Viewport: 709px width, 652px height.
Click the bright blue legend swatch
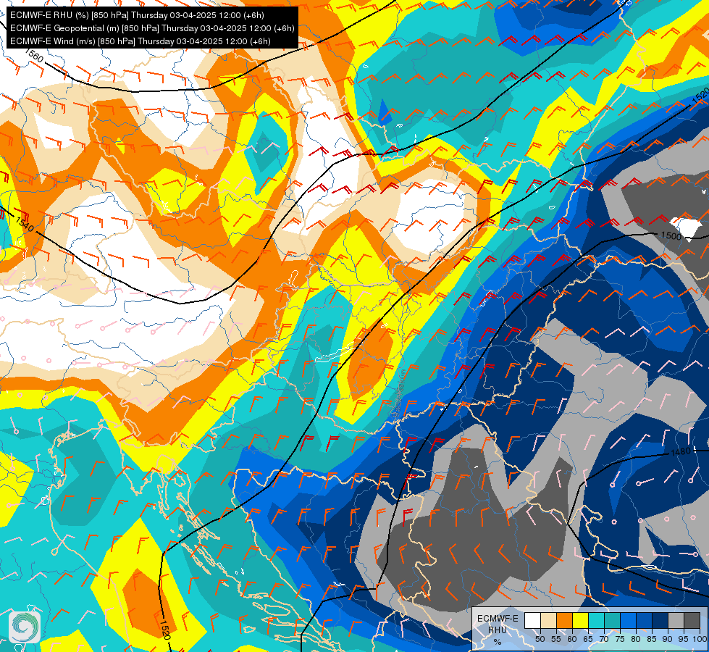click(628, 621)
